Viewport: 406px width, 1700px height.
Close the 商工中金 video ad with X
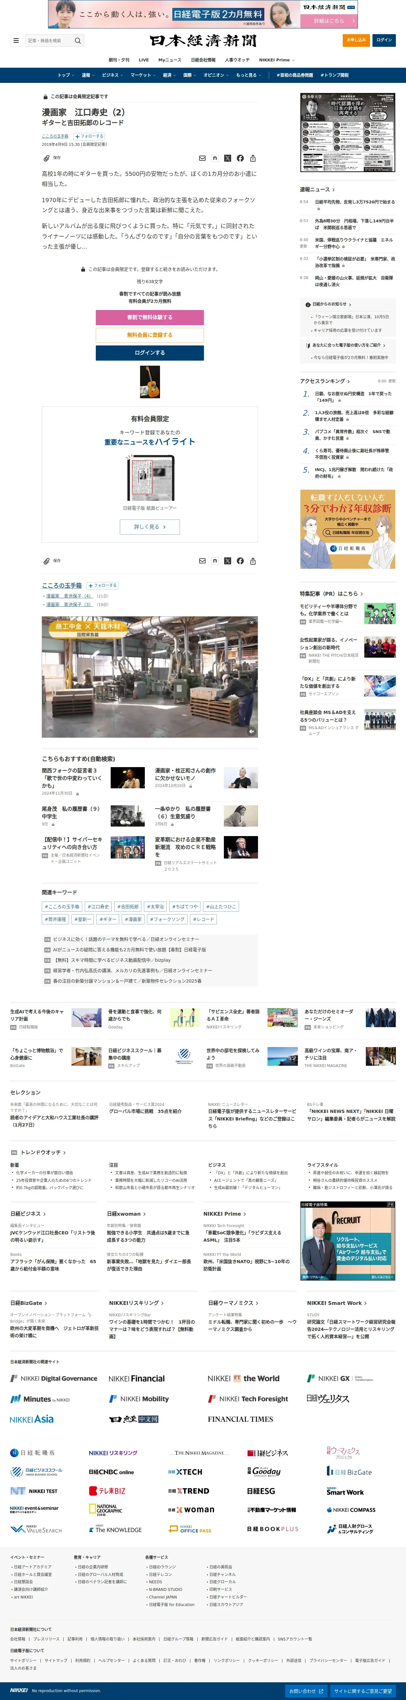tap(251, 622)
